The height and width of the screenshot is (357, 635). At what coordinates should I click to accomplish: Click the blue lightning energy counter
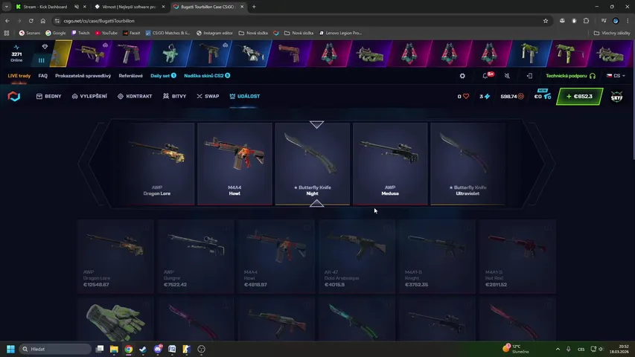(x=485, y=97)
